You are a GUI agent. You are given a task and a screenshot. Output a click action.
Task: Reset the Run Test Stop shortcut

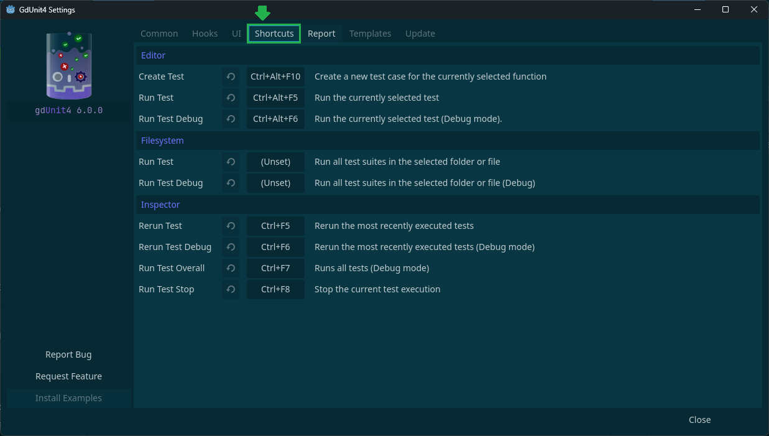231,289
